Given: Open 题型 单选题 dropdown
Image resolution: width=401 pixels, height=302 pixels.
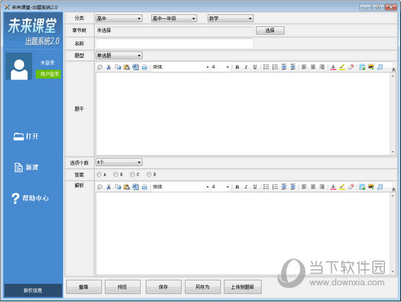Looking at the screenshot, I should point(119,55).
